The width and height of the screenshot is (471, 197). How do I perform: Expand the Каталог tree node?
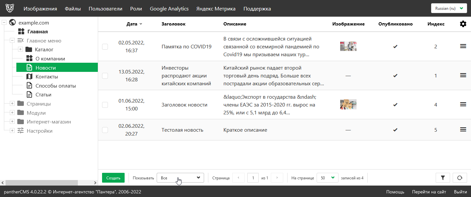(20, 49)
